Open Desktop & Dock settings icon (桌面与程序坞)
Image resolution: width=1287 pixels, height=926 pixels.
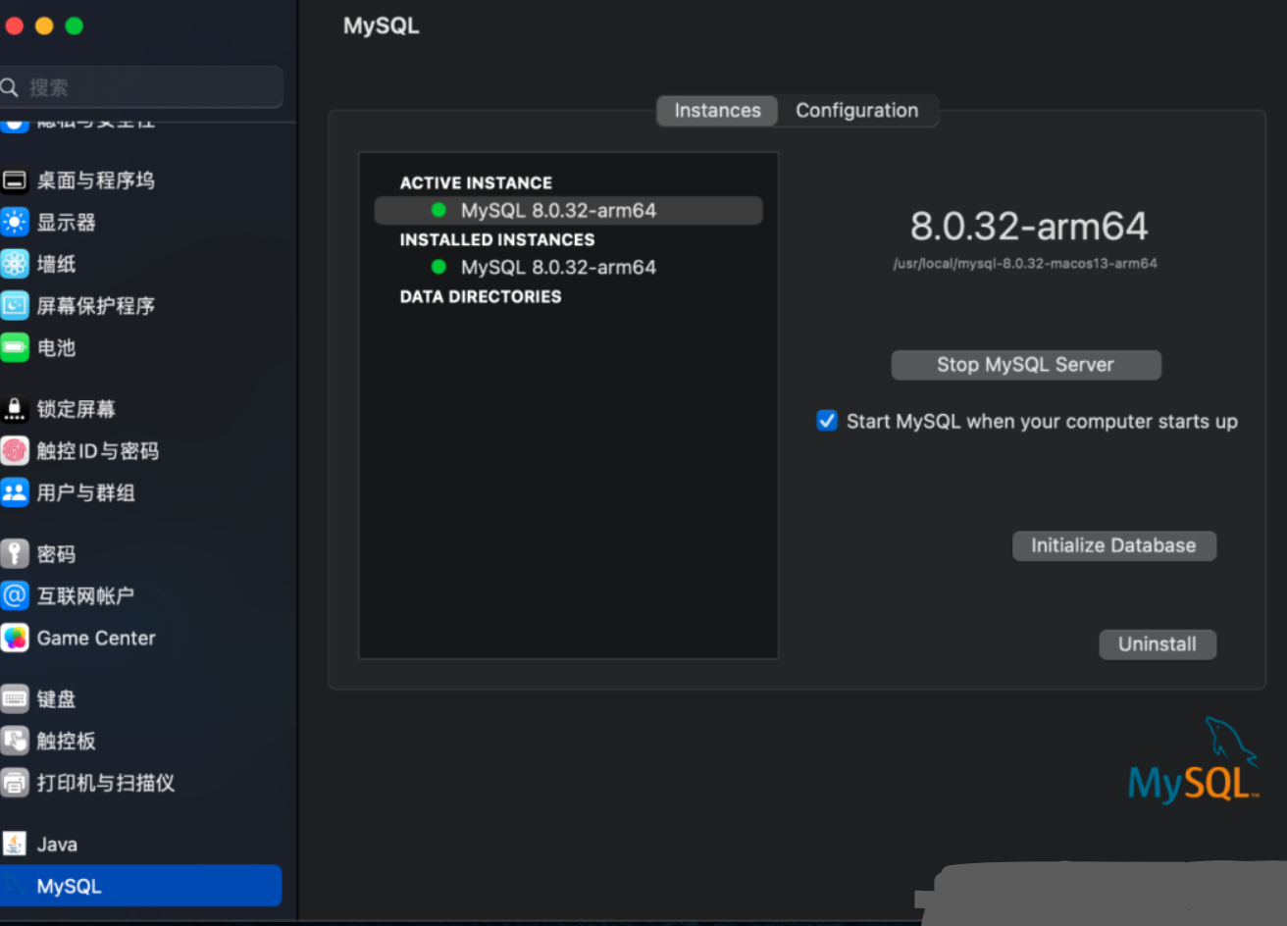[x=15, y=180]
